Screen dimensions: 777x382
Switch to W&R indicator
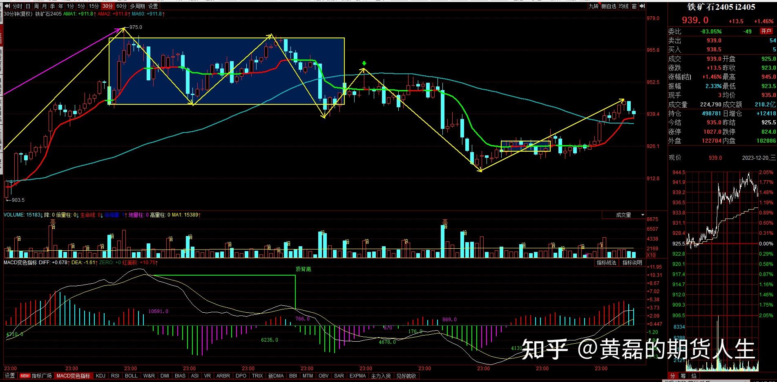tap(149, 376)
